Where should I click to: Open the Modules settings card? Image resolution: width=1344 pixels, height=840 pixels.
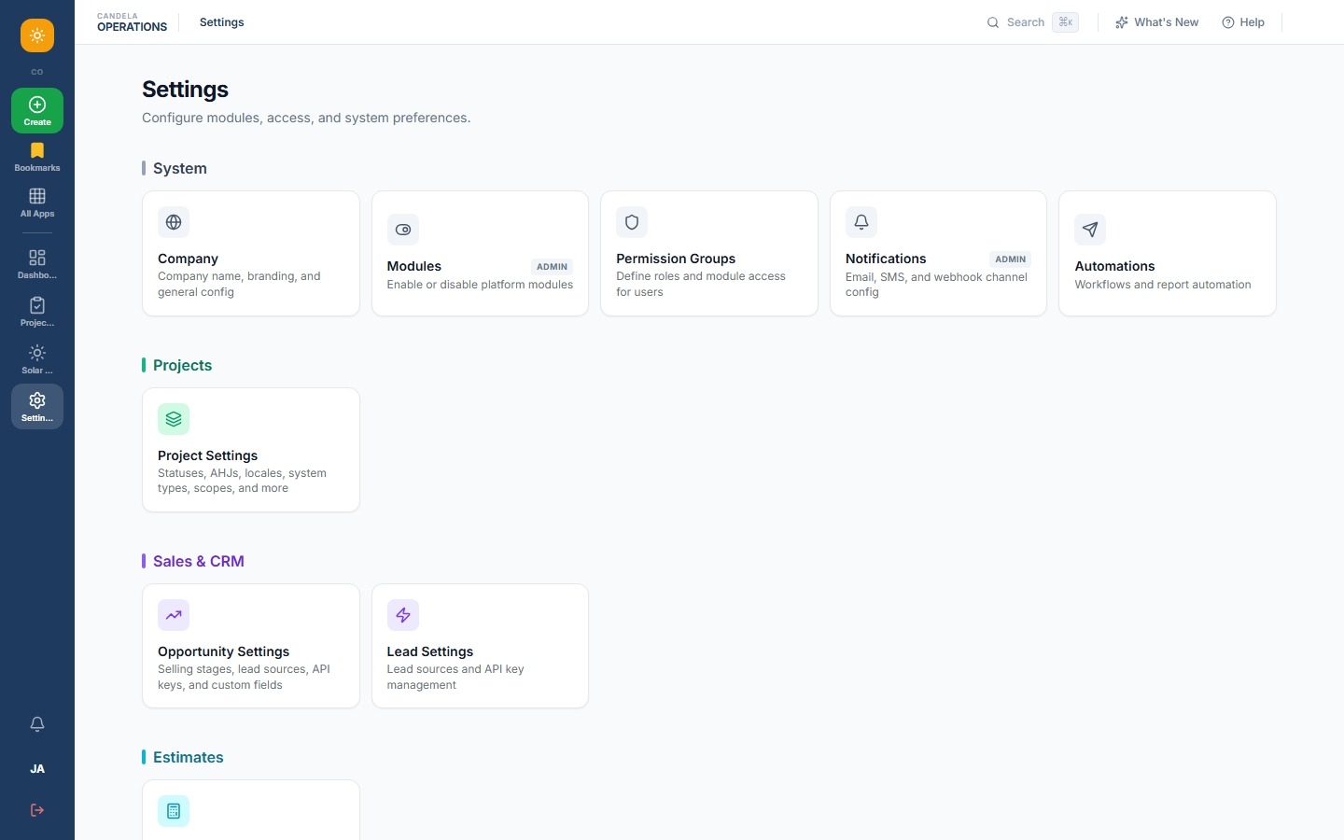480,254
